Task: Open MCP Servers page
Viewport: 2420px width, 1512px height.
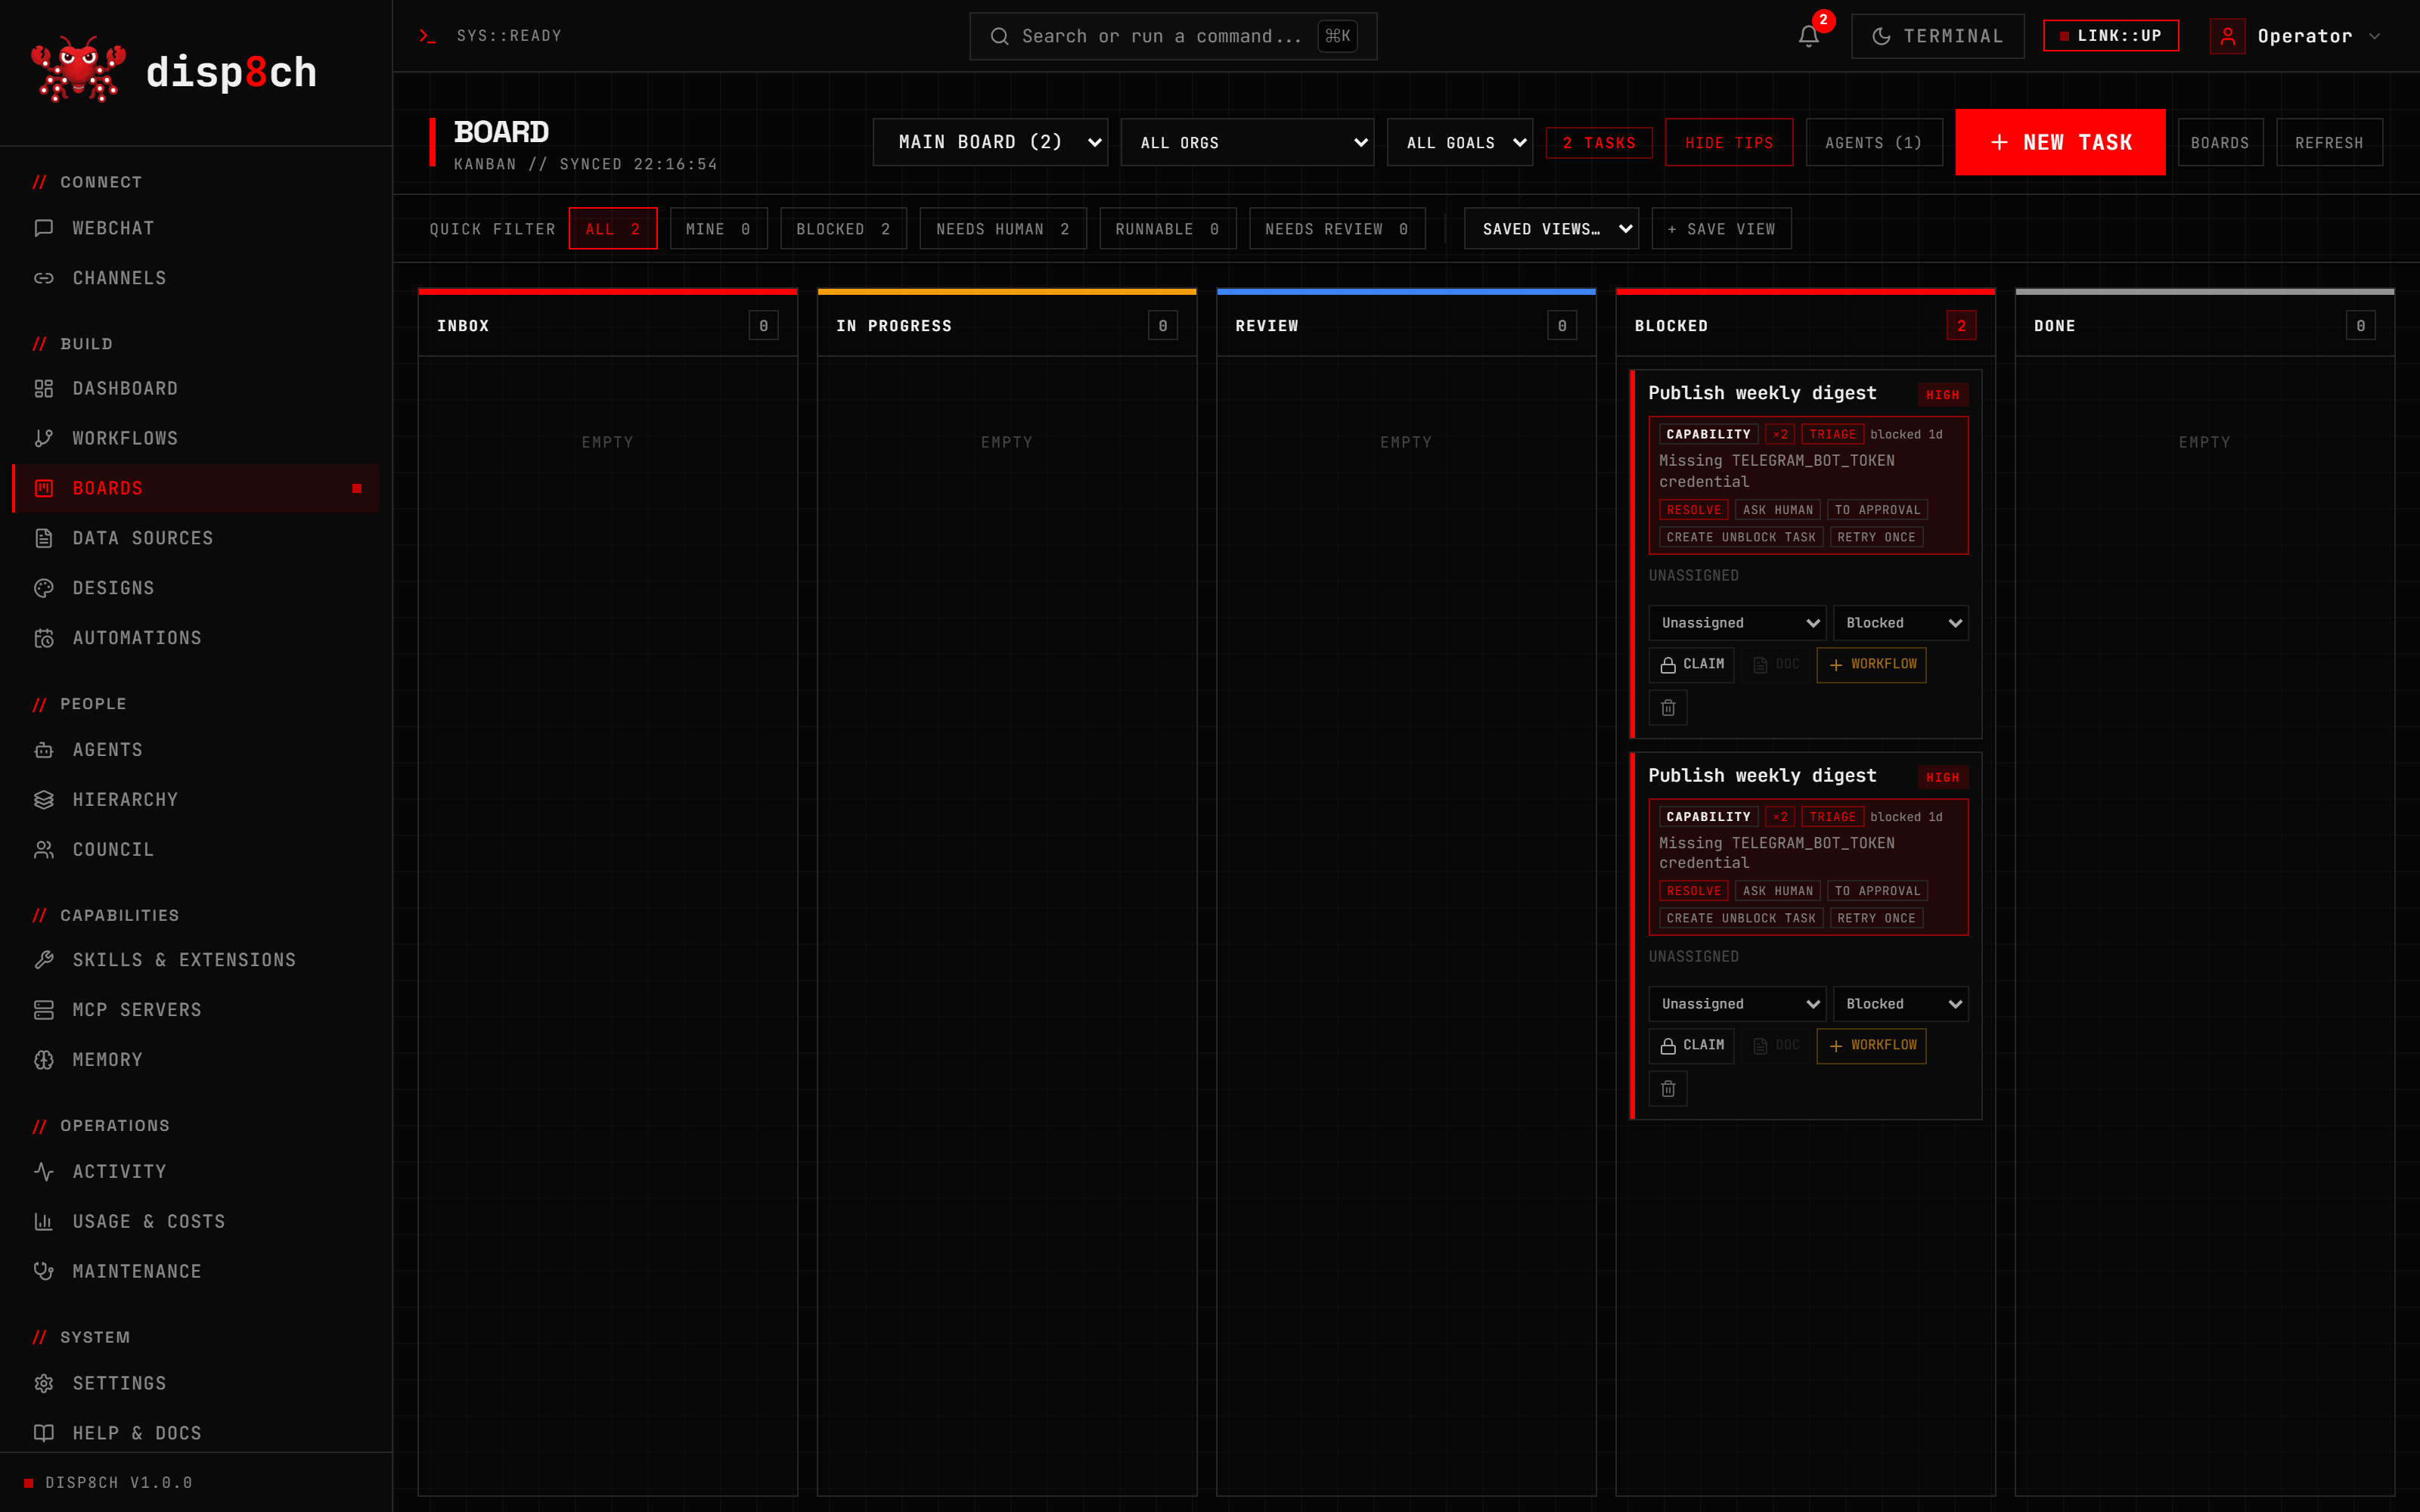Action: coord(196,1010)
